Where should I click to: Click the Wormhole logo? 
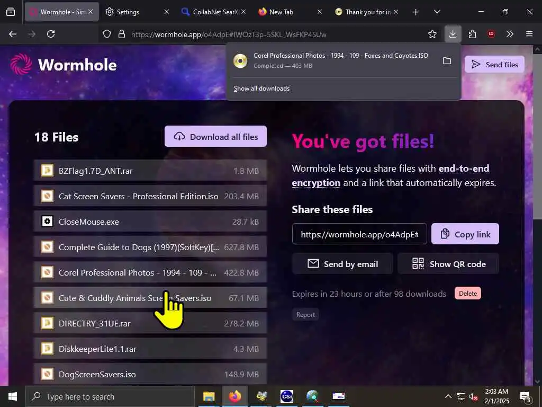pos(64,64)
